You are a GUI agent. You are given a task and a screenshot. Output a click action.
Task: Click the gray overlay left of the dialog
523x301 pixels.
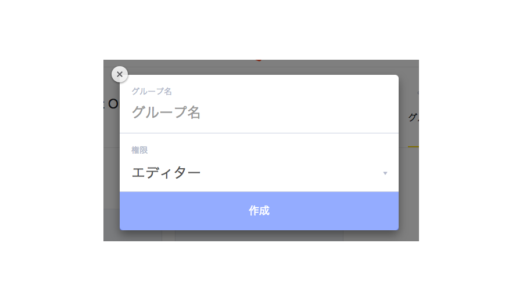(112, 166)
